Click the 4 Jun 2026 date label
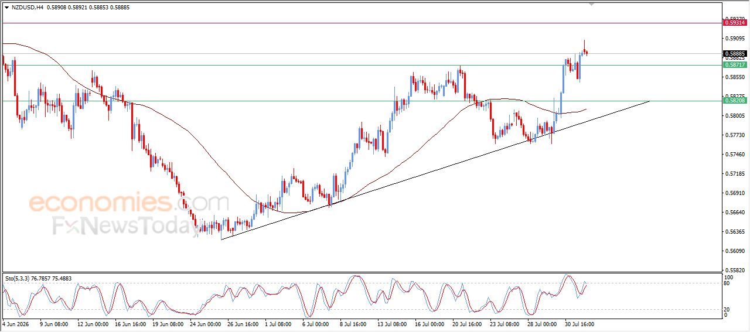750x332 pixels. coord(15,323)
